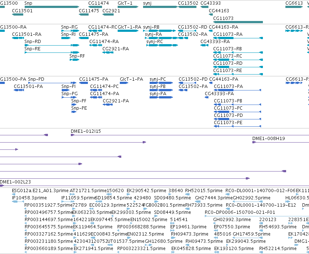
Task: Select the CG13502-RA transcript label
Action: [192, 34]
